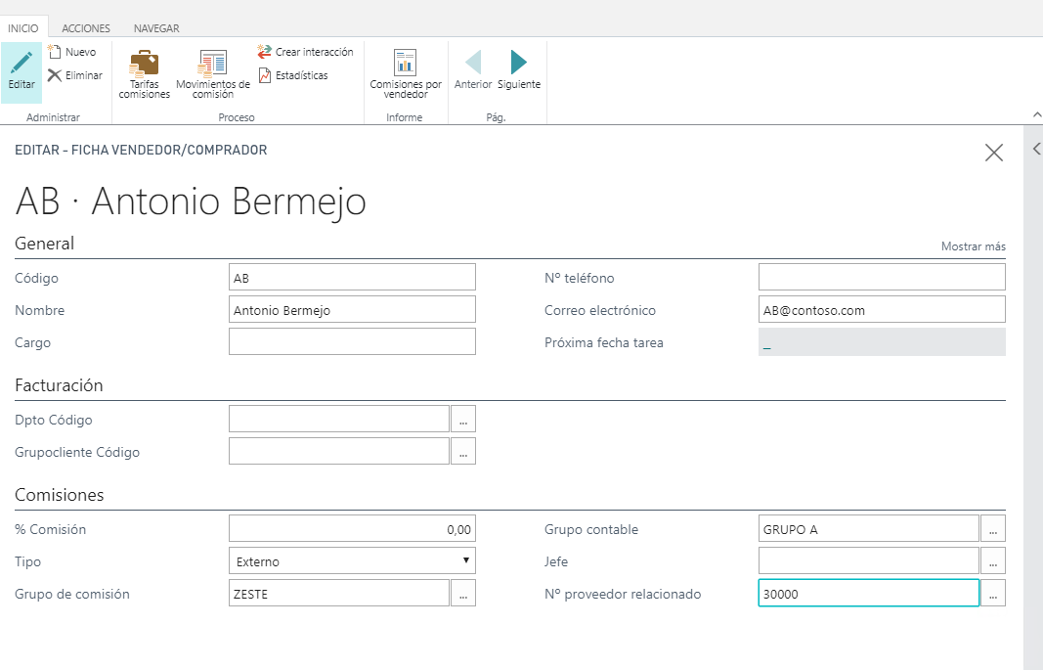Image resolution: width=1043 pixels, height=670 pixels.
Task: Collapse the Comisiones section header
Action: (60, 495)
